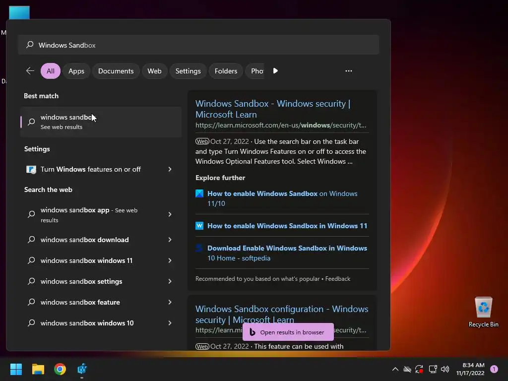
Task: Open How to enable Windows Sandbox in Windows 11
Action: pos(287,226)
